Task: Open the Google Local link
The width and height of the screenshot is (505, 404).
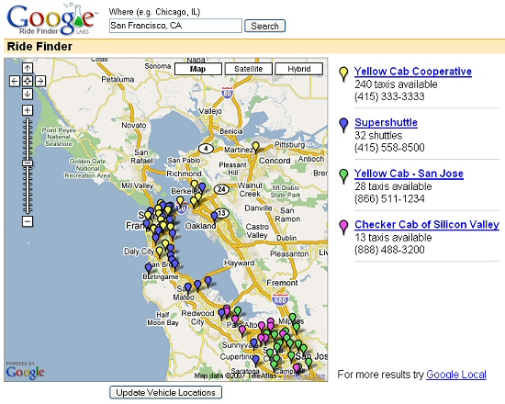Action: [x=456, y=375]
